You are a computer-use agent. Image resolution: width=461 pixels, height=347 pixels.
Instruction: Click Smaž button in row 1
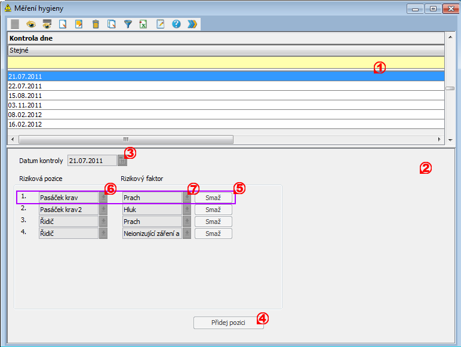pos(213,198)
